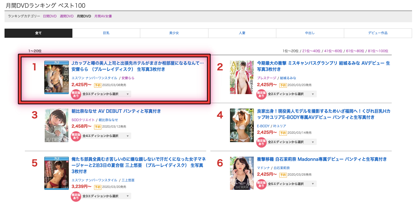Expand the 全5エディションから選択 dropdown
This screenshot has height=204, width=414.
[292, 184]
